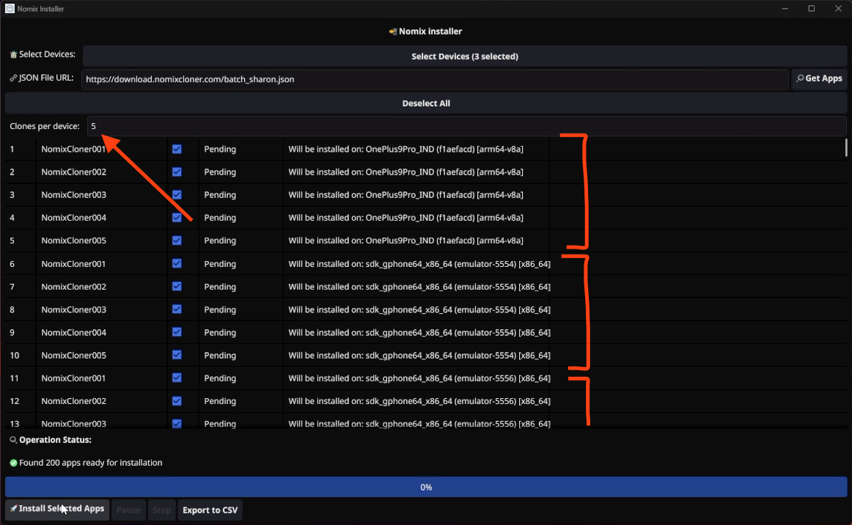This screenshot has width=852, height=525.
Task: Click the device icon beside Select Devices label
Action: pyautogui.click(x=14, y=54)
